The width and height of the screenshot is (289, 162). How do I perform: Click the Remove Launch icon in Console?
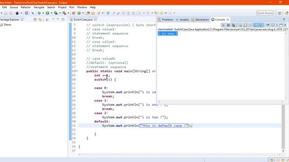click(x=228, y=25)
